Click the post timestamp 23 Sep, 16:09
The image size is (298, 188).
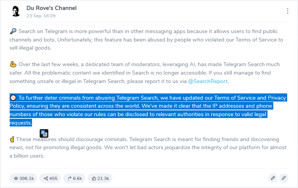[x=41, y=16]
